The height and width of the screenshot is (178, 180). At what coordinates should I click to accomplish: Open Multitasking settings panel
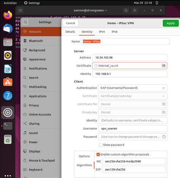click(x=41, y=87)
